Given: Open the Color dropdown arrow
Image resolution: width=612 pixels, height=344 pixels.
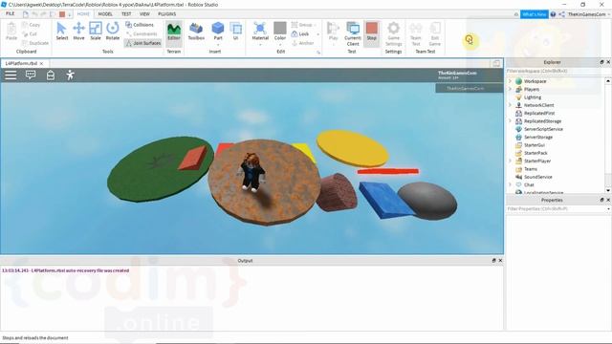Looking at the screenshot, I should [x=280, y=45].
